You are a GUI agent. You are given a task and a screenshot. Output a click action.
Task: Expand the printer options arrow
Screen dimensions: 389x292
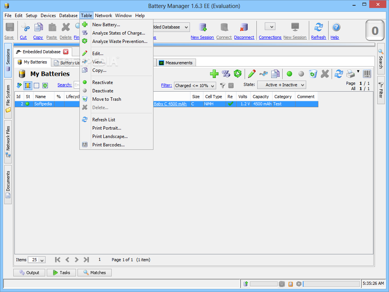358,71
